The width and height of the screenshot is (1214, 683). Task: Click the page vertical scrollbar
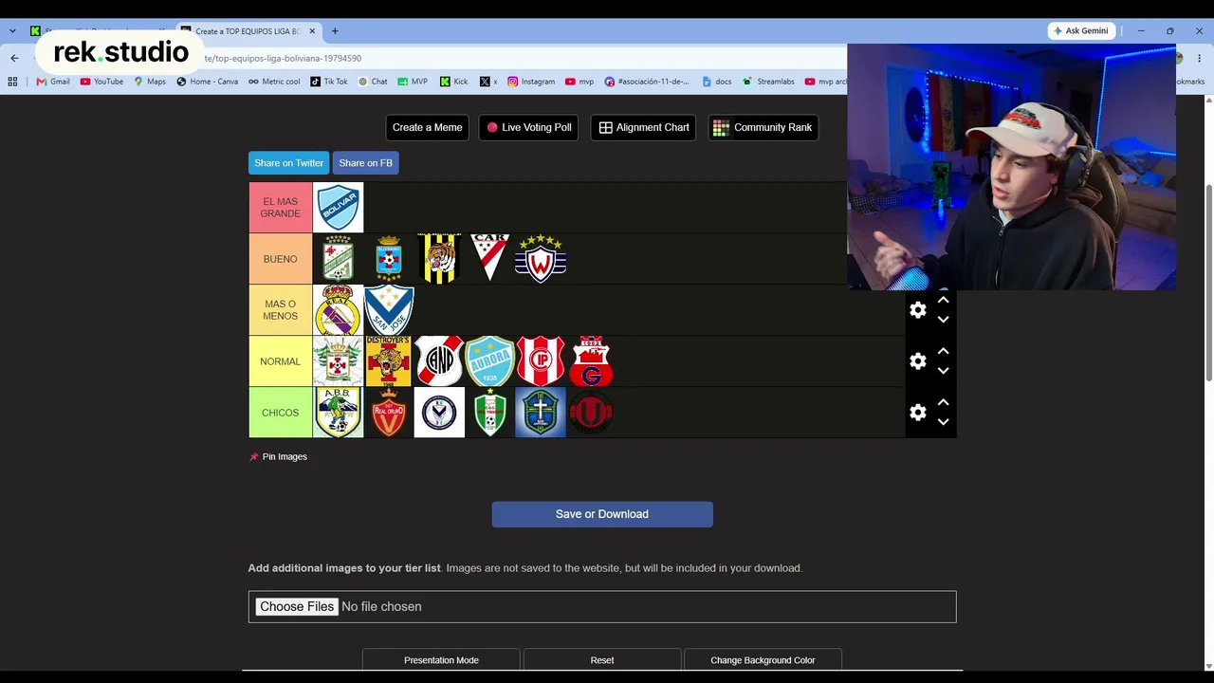(1208, 285)
